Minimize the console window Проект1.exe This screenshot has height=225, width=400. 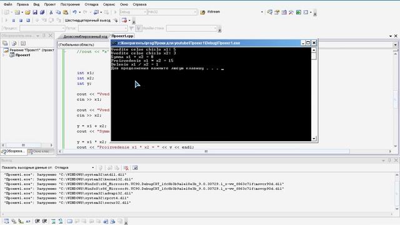click(x=302, y=43)
